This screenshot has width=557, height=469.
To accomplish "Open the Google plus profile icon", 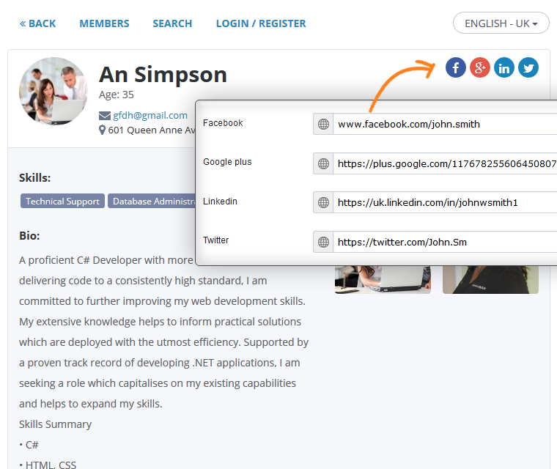I will point(480,67).
